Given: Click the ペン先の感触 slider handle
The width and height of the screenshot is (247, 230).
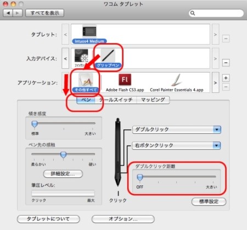Looking at the screenshot, I should pos(63,155).
